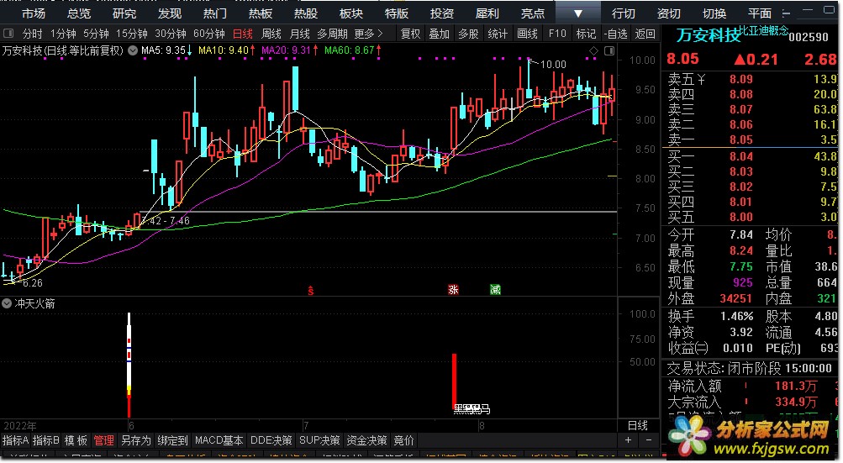
Task: Switch to 5分钟 chart period
Action: [96, 34]
